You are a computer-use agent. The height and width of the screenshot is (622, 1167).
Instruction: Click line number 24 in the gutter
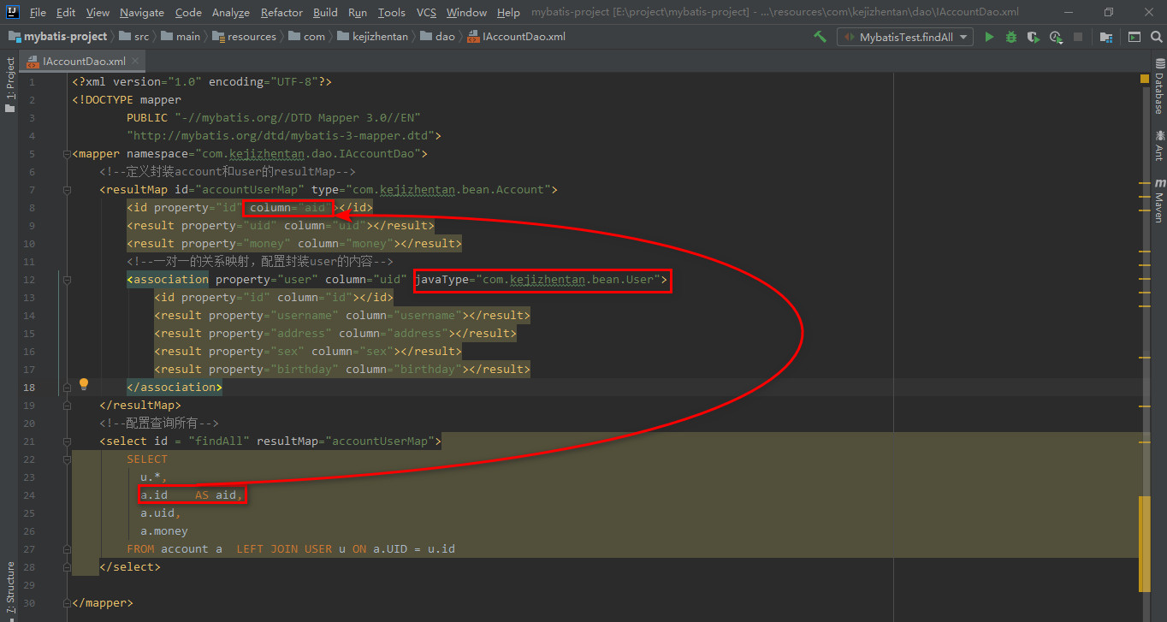click(31, 495)
